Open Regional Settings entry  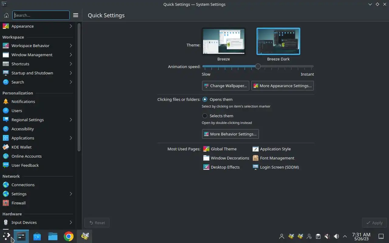[38, 120]
